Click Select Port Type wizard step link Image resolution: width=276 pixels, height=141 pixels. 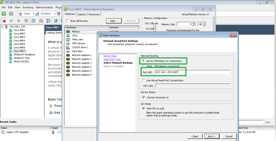(x=112, y=59)
